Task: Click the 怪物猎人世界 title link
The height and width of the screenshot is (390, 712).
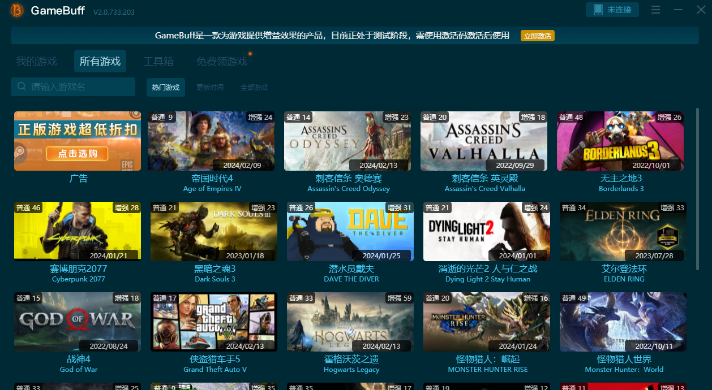Action: point(624,359)
